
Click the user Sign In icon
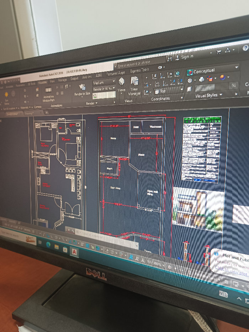click(x=177, y=58)
